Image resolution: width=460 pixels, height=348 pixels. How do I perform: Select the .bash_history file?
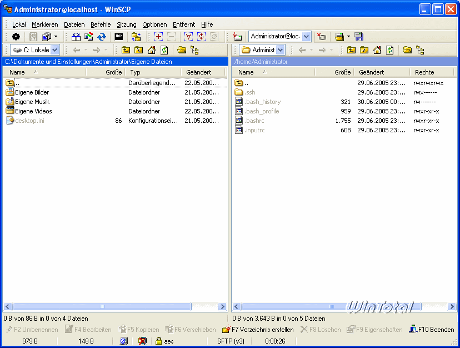pyautogui.click(x=258, y=102)
